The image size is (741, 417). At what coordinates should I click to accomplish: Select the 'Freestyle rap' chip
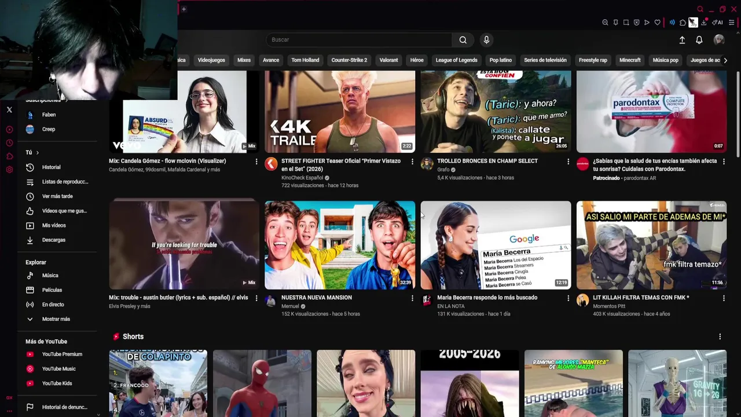click(x=593, y=60)
